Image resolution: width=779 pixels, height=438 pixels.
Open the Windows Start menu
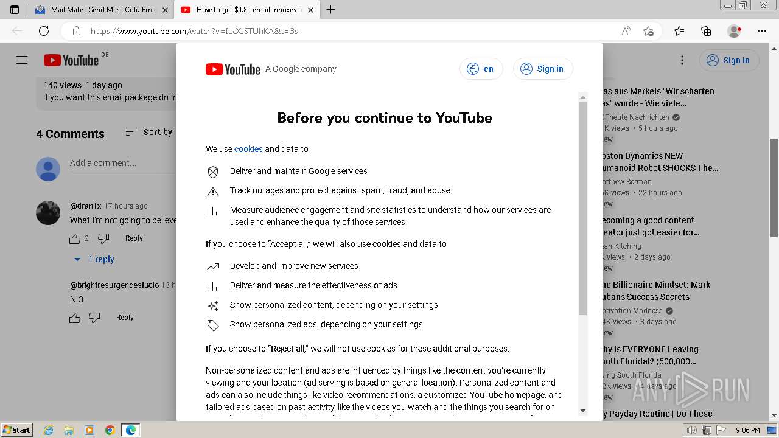click(16, 429)
